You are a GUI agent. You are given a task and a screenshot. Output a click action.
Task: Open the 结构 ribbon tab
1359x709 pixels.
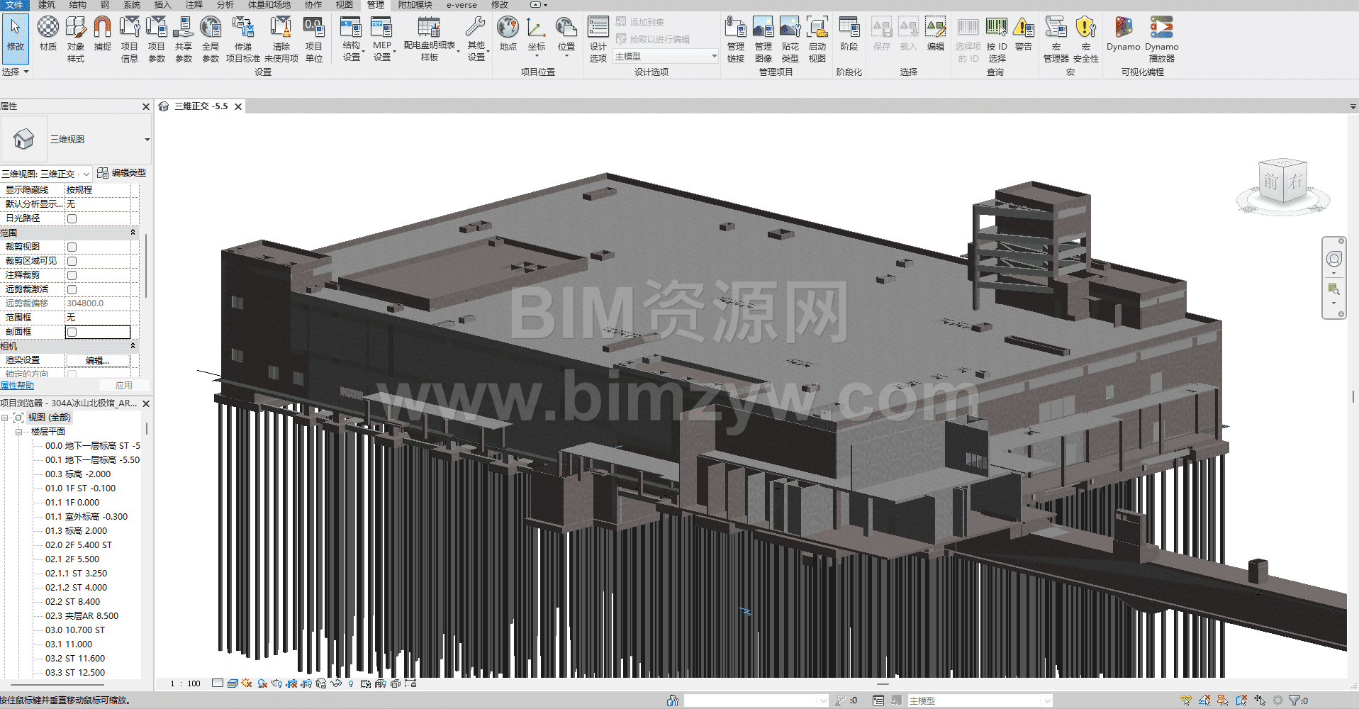(x=77, y=5)
